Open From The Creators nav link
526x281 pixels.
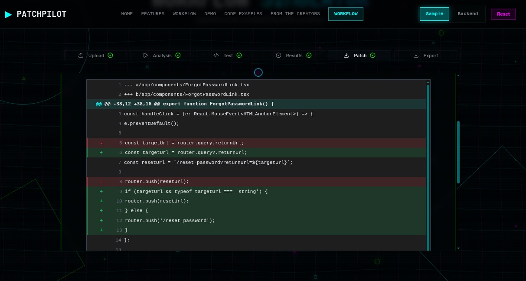(295, 14)
